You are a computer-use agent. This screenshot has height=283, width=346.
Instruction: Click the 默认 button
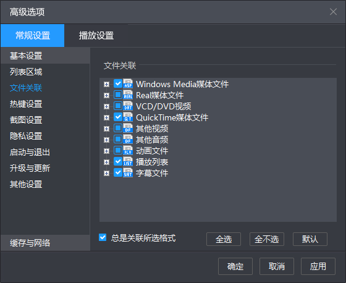(x=310, y=239)
